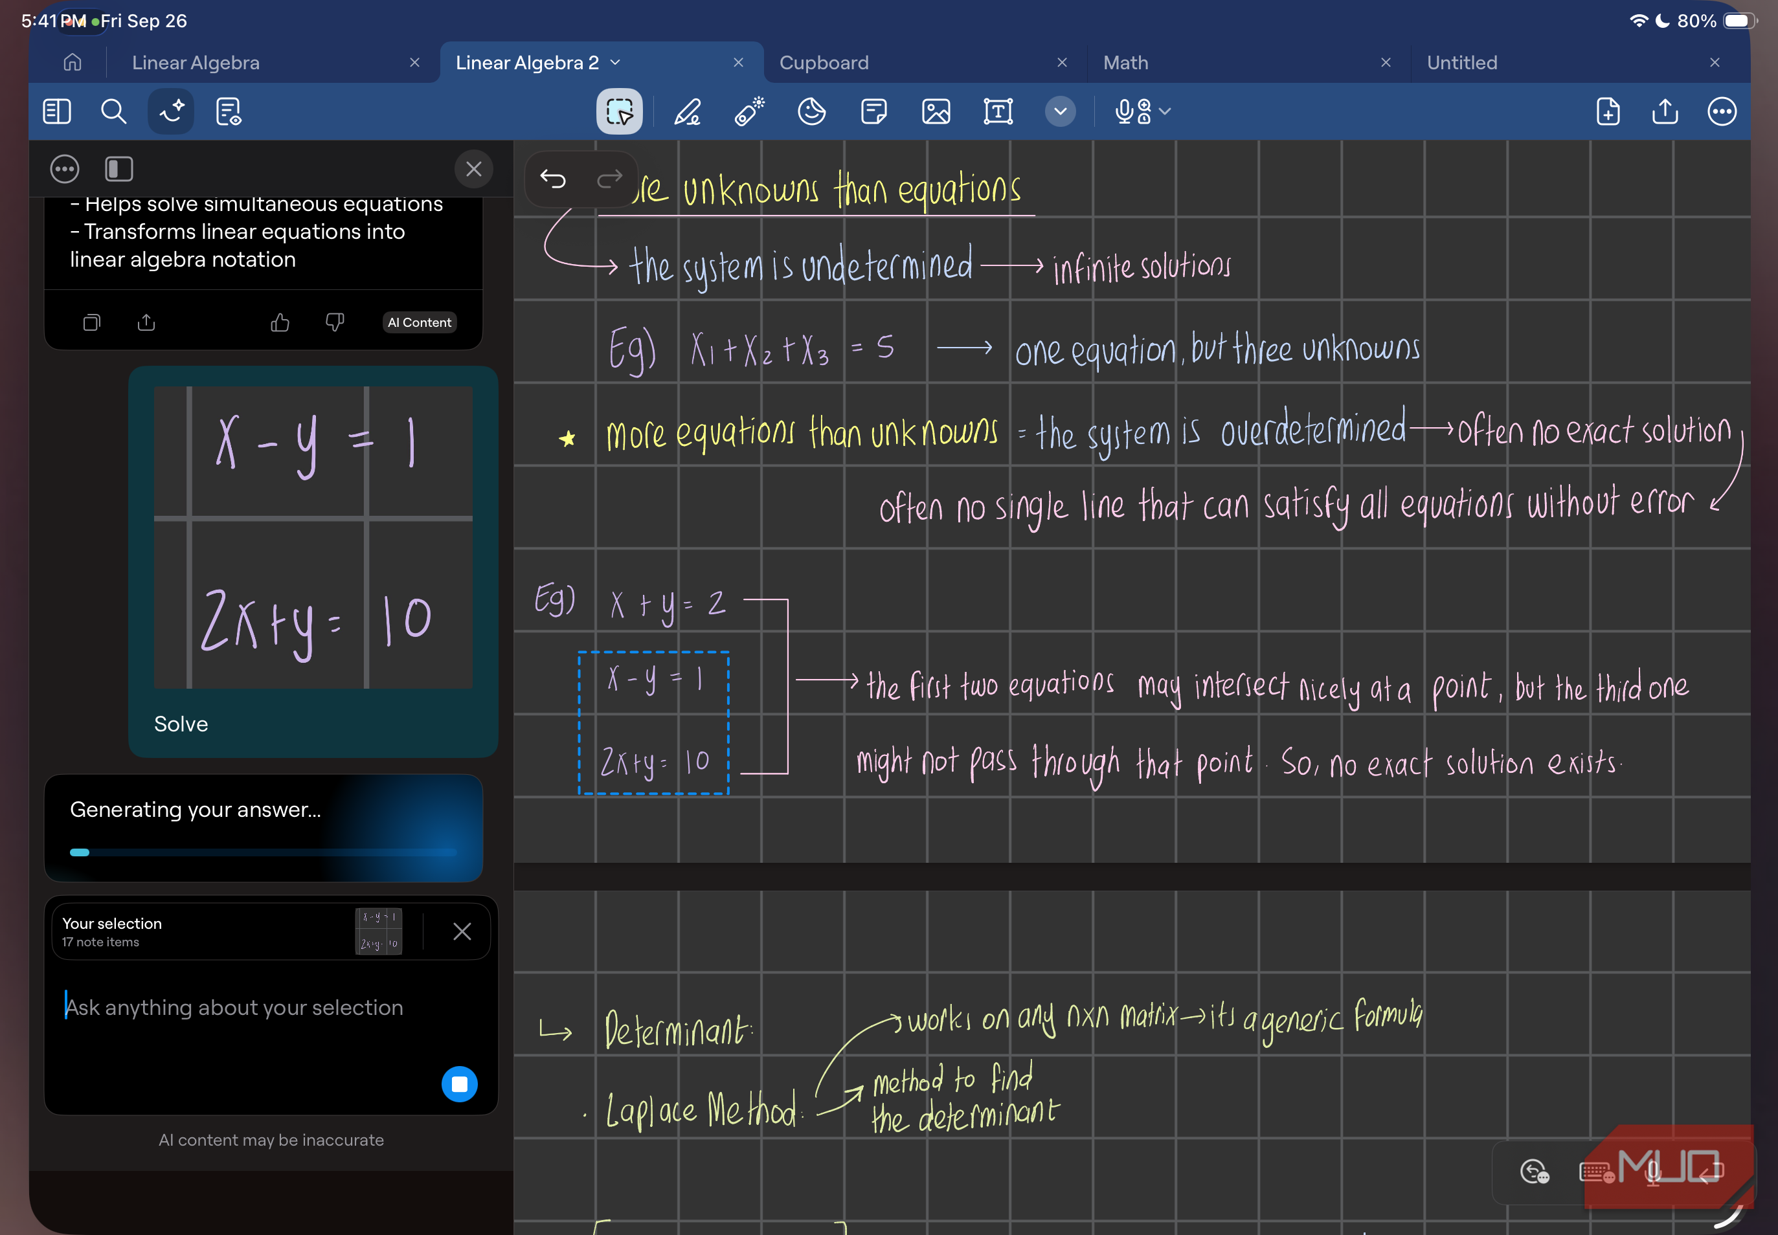This screenshot has width=1778, height=1235.
Task: Open the document outline notes icon
Action: coord(229,111)
